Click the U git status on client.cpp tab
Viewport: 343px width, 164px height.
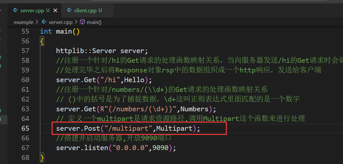[100, 10]
